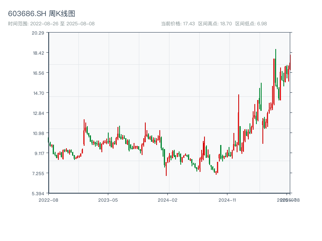The height and width of the screenshot is (241, 322).
Task: Click the tallest green candle near 18.70 peak
Action: [276, 67]
